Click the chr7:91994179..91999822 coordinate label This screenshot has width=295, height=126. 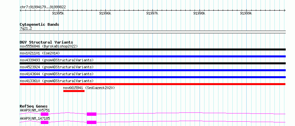(43, 7)
